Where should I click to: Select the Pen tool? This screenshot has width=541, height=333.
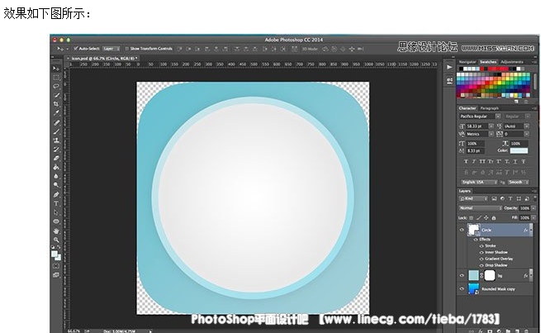click(x=56, y=194)
